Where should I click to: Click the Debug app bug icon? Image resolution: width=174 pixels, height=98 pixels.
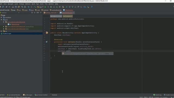[51, 7]
